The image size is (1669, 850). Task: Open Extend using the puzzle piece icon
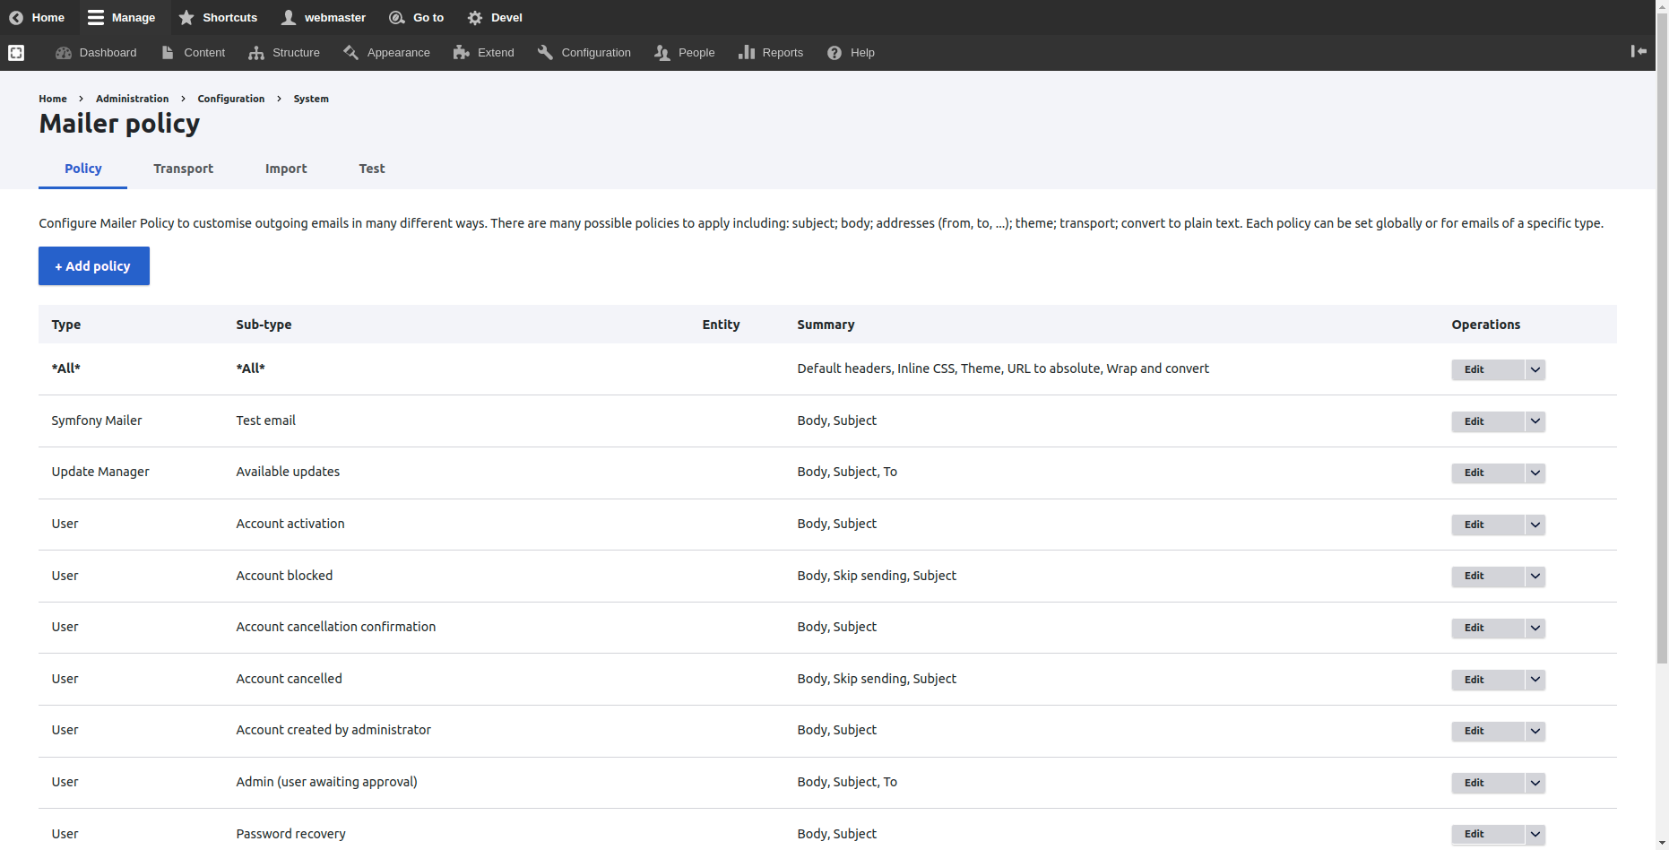[x=462, y=53]
